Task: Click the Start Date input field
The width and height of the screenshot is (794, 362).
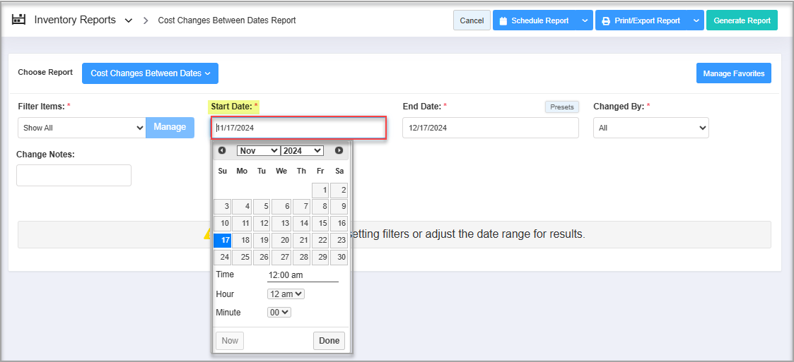Action: (298, 128)
